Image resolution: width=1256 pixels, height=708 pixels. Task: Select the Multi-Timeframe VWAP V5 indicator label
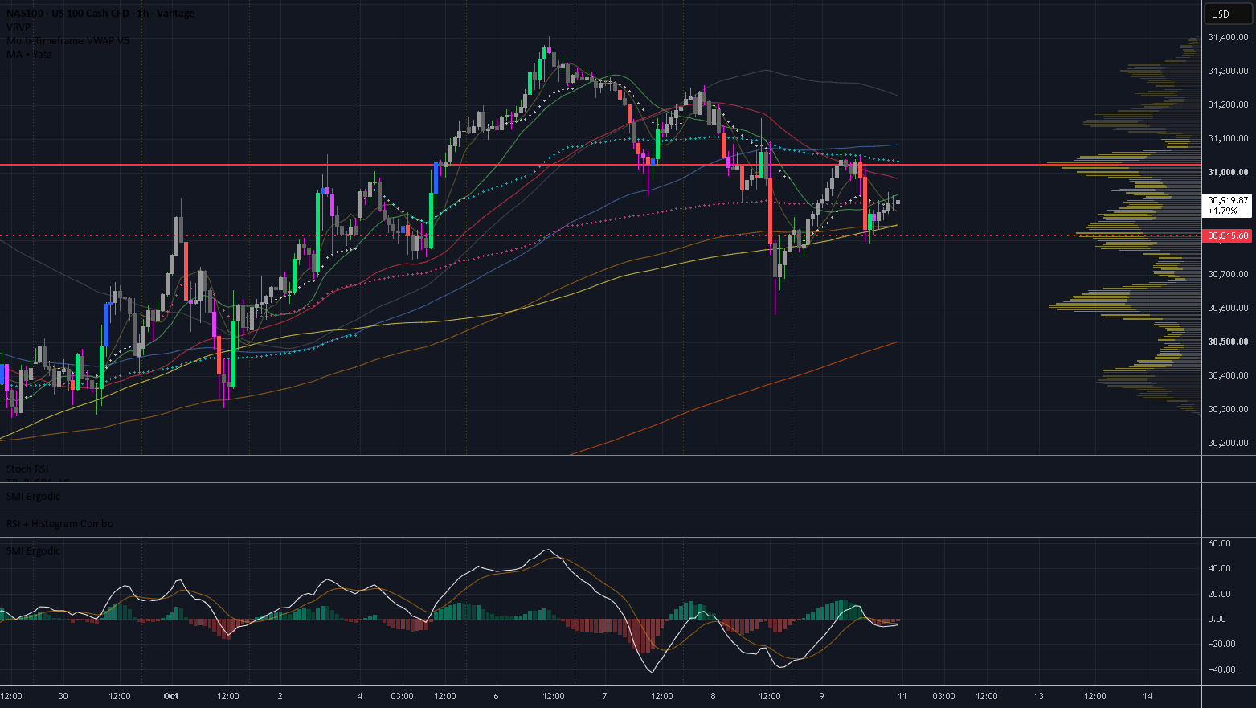tap(68, 40)
